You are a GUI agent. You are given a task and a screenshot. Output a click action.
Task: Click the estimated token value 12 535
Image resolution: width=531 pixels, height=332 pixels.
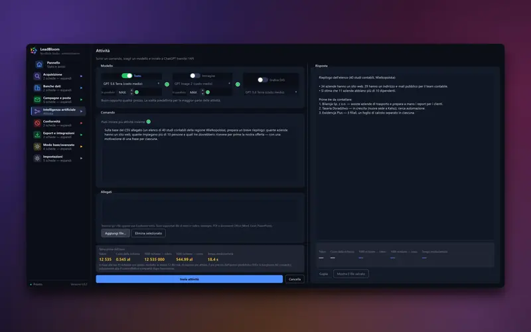(106, 260)
